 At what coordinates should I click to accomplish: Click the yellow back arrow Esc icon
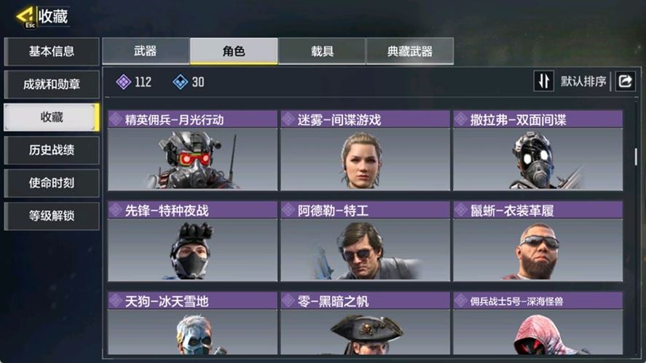[x=26, y=17]
